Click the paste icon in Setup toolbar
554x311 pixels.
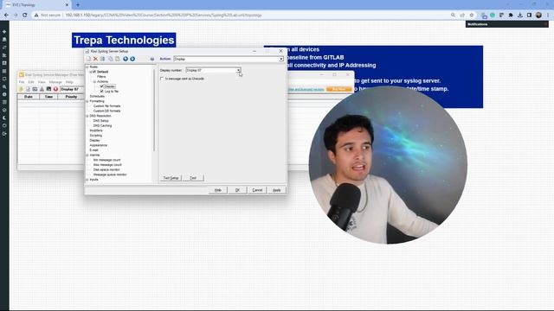[118, 59]
